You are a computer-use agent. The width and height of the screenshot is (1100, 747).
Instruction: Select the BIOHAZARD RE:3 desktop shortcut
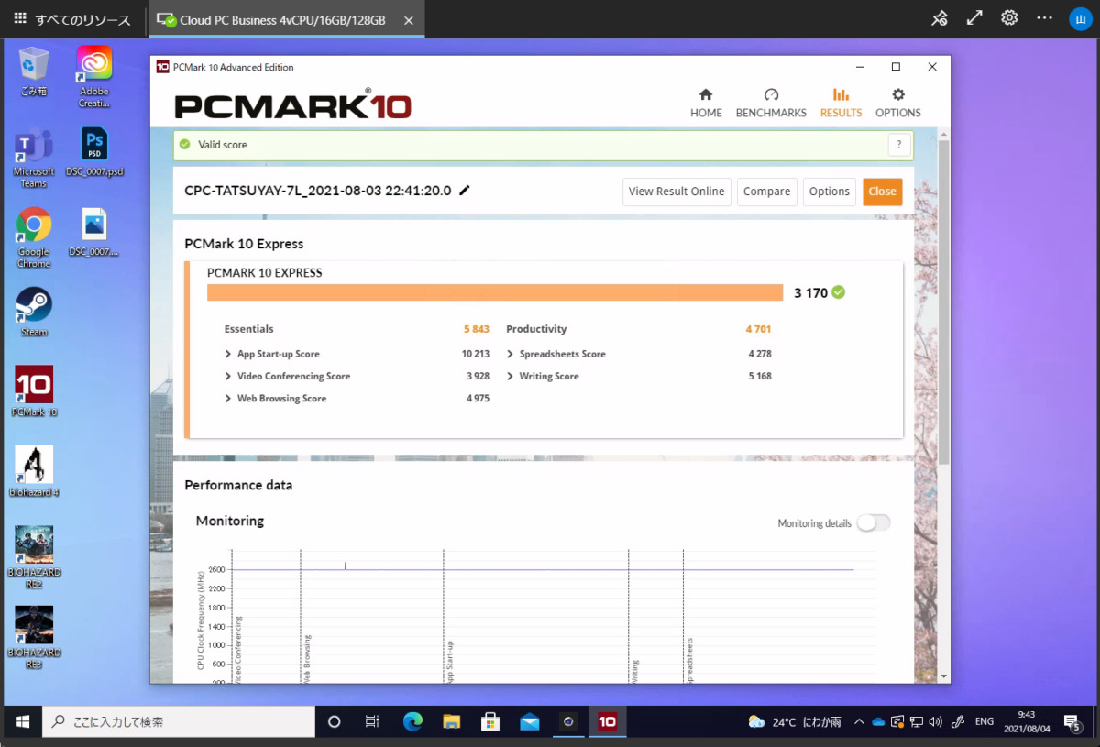pos(34,637)
